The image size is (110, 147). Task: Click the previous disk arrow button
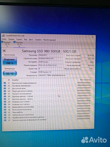click(x=4, y=51)
